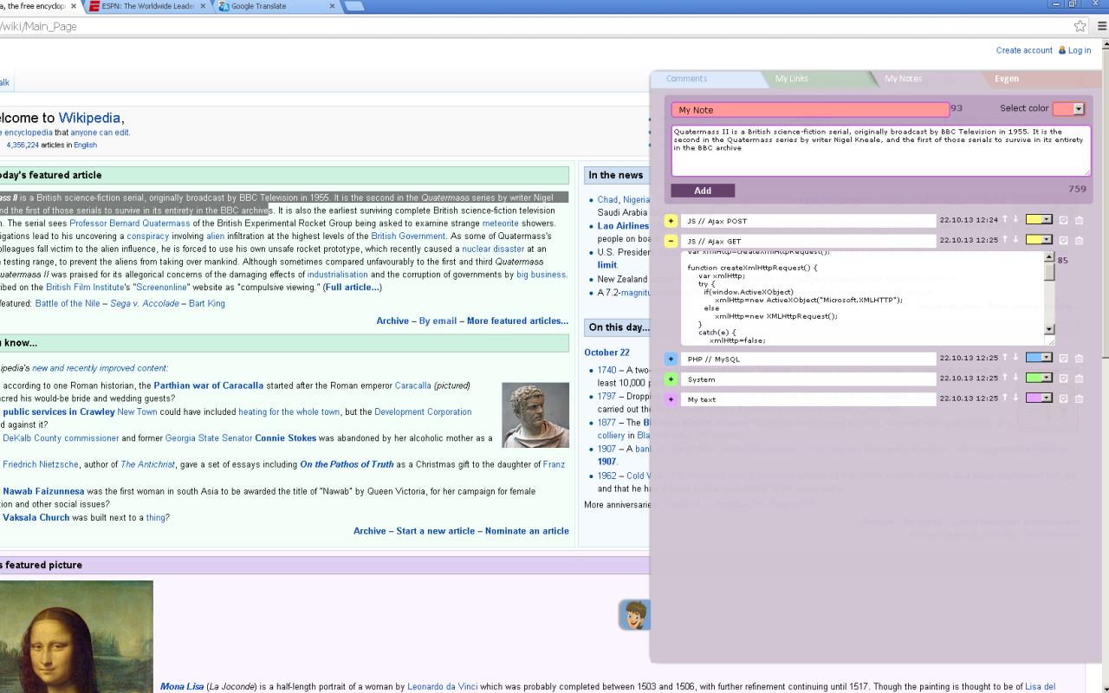Move the 'PHP // MySQL' note down
This screenshot has width=1109, height=693.
tap(1015, 357)
